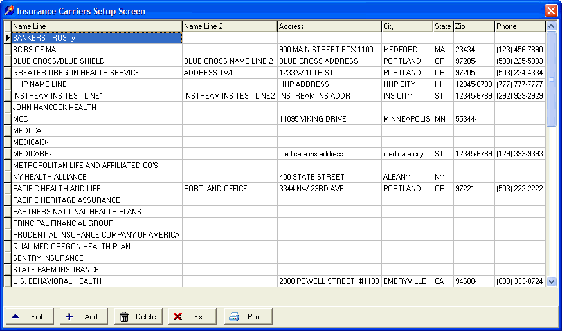Screen dimensions: 562x331
Task: Click the ADDRESS TWO cell
Action: tap(230, 73)
